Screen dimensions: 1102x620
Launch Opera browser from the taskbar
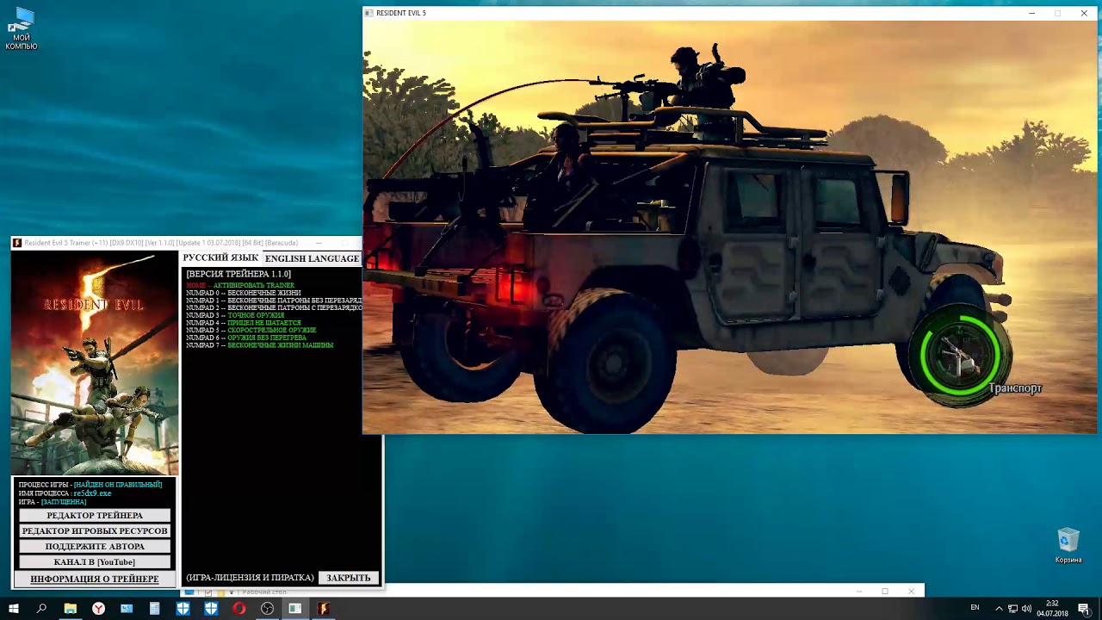pyautogui.click(x=239, y=609)
